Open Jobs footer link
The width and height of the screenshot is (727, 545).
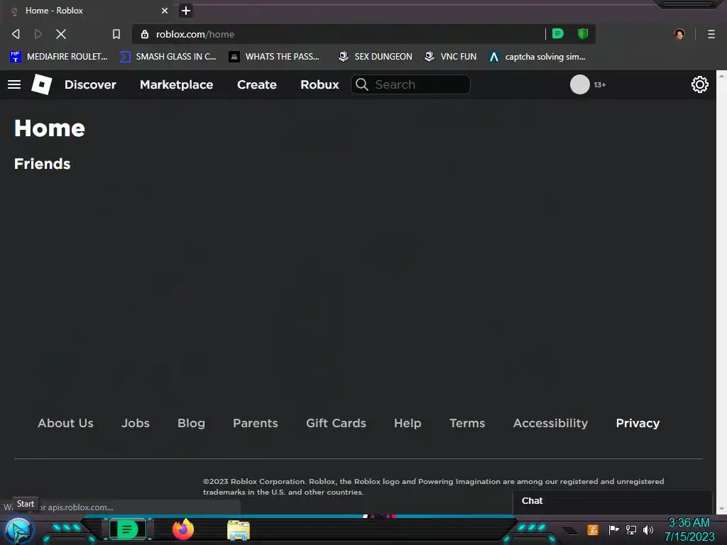coord(136,423)
